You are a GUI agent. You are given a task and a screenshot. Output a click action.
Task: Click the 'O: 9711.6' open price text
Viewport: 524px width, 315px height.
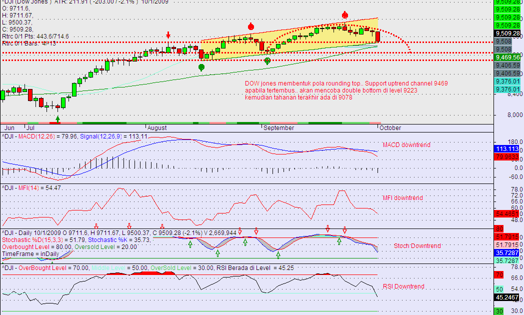tap(15, 8)
